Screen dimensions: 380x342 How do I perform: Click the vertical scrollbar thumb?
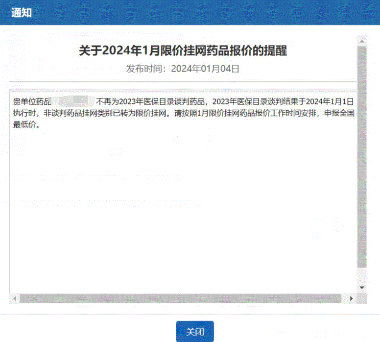tap(362, 157)
